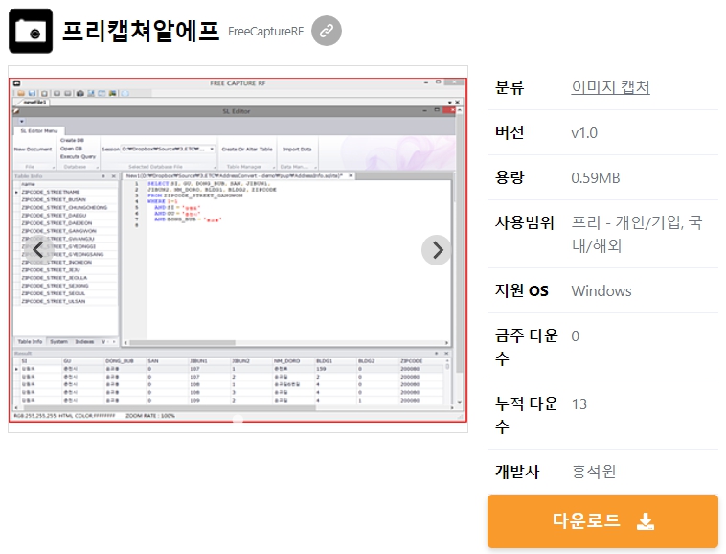Click the 분류 label
Viewport: 726px width, 554px height.
[510, 87]
